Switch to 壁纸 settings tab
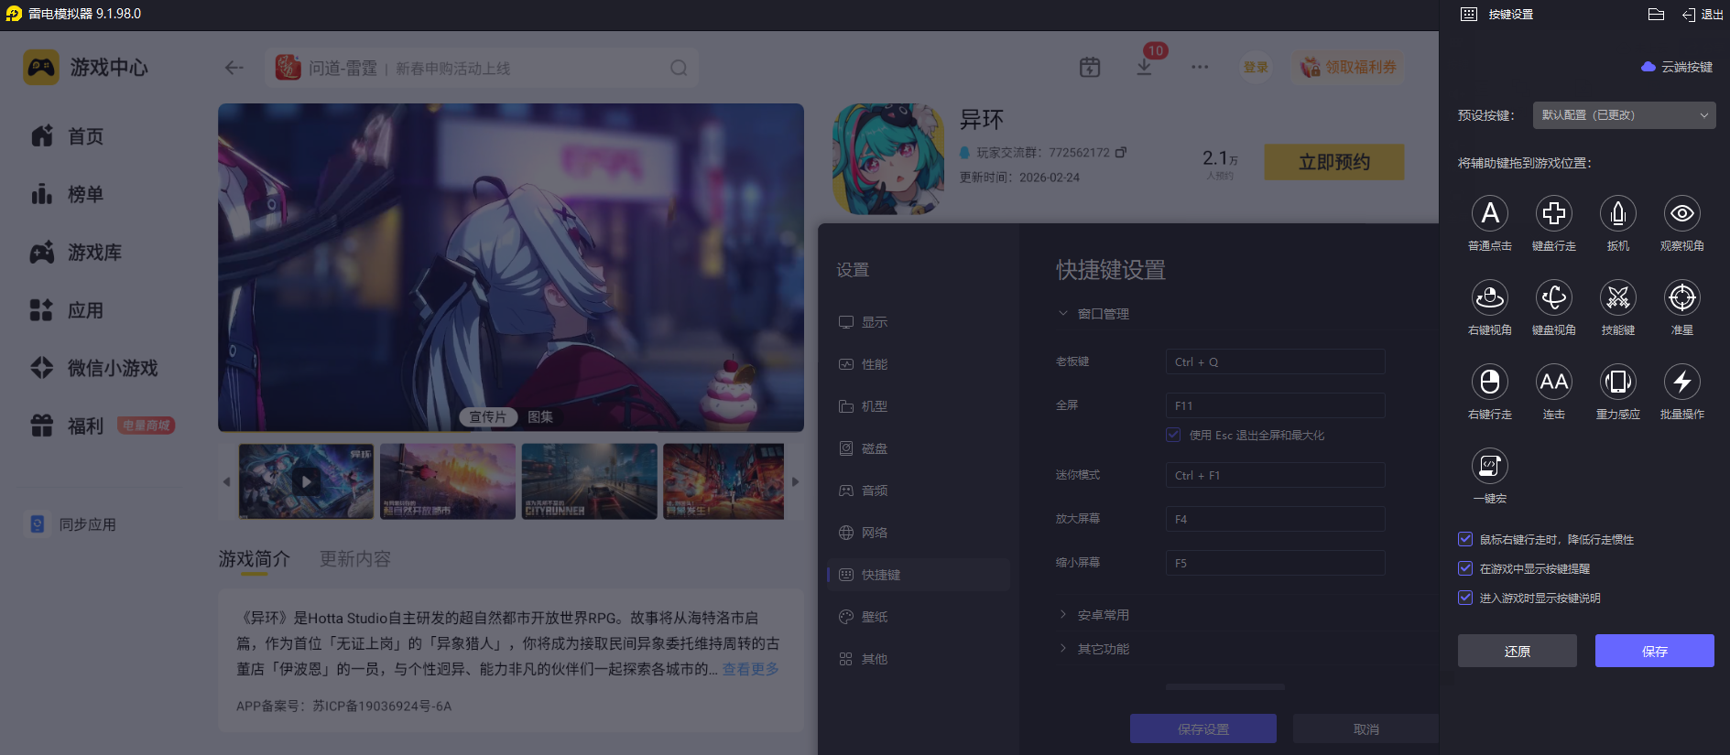Screen dimensions: 1730x755 863,617
